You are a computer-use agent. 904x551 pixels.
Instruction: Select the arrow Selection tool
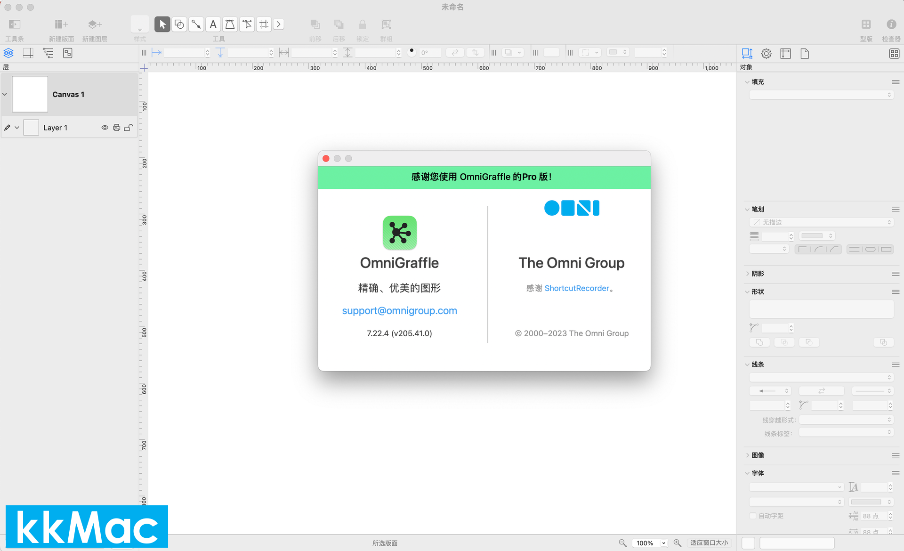pyautogui.click(x=162, y=24)
